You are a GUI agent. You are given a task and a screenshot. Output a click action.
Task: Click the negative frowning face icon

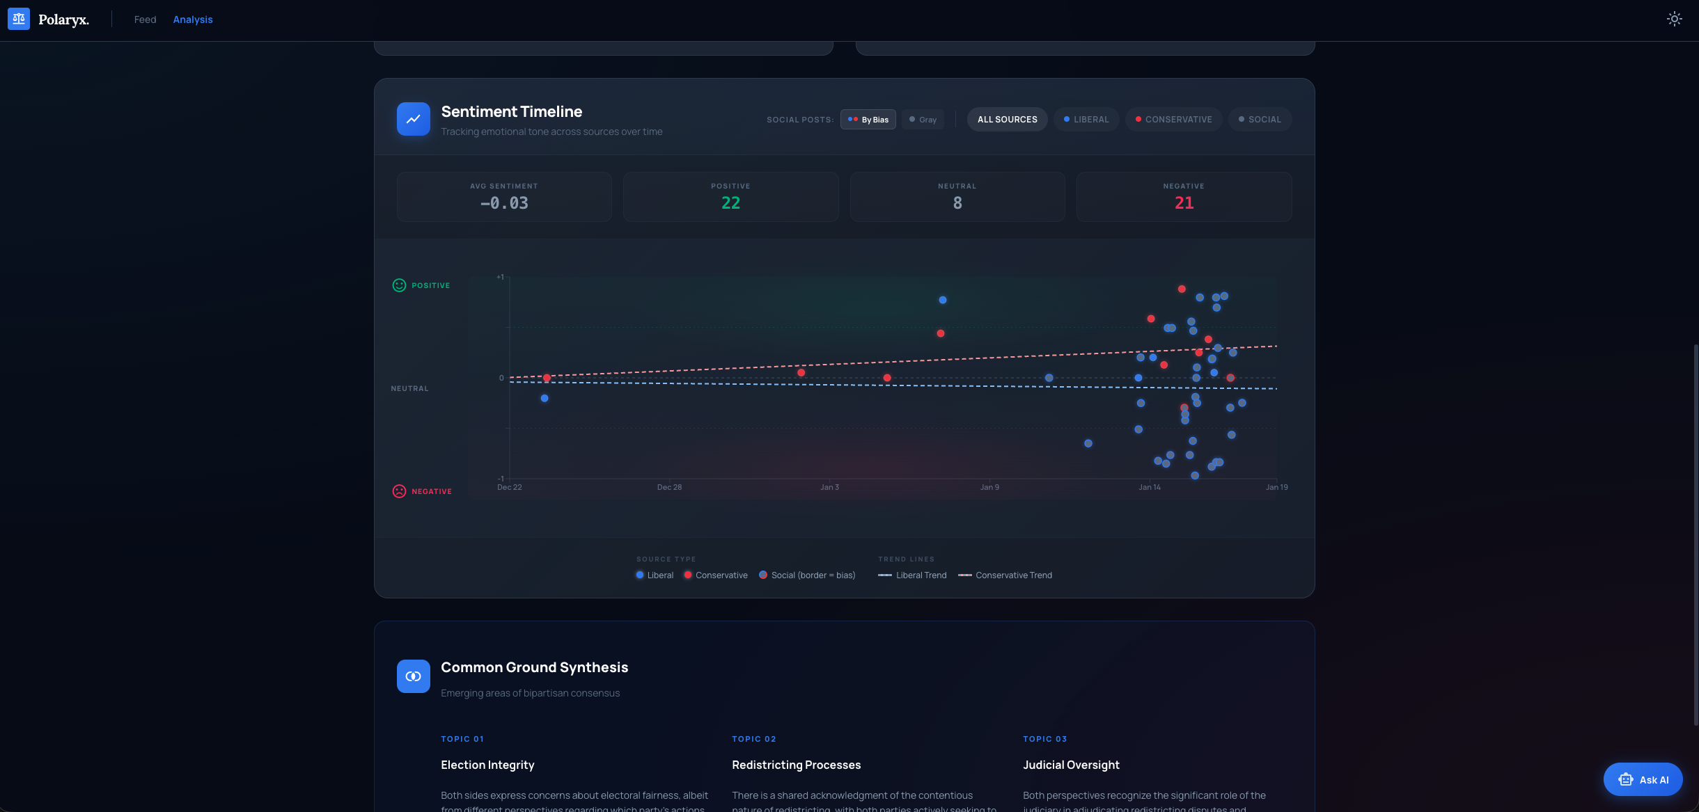coord(399,491)
